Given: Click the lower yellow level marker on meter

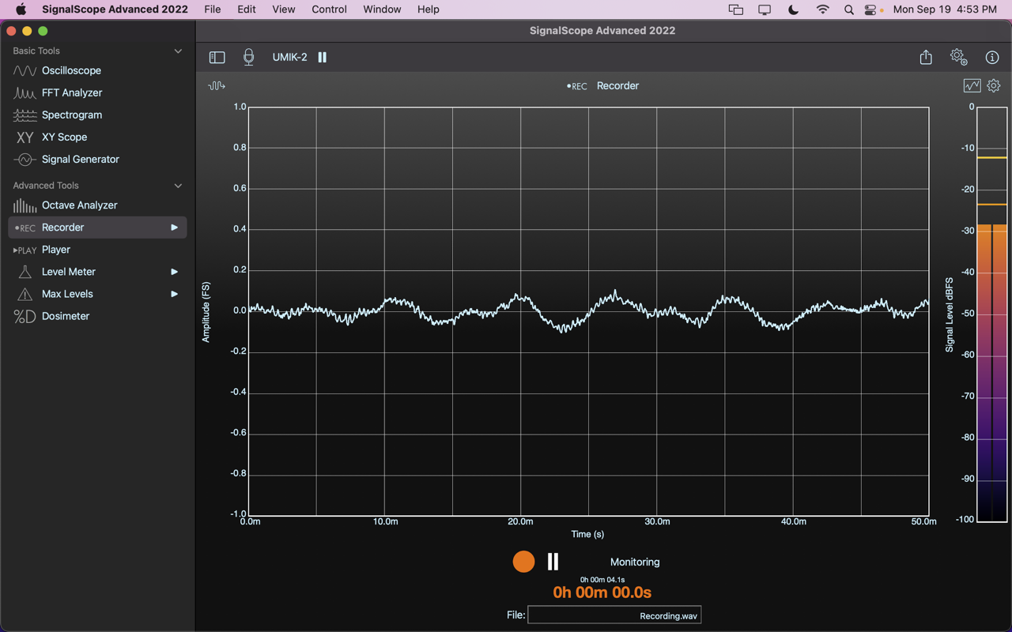Looking at the screenshot, I should pos(992,205).
